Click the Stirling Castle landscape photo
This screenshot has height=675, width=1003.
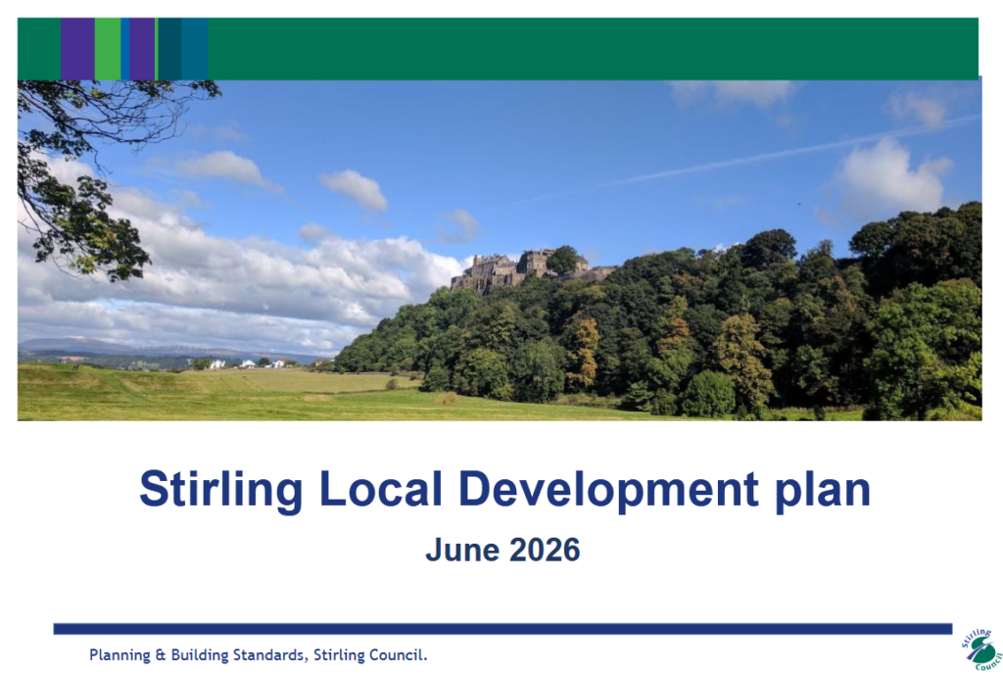coord(500,250)
